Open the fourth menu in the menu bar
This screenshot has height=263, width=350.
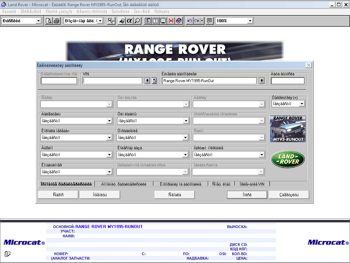pyautogui.click(x=92, y=12)
